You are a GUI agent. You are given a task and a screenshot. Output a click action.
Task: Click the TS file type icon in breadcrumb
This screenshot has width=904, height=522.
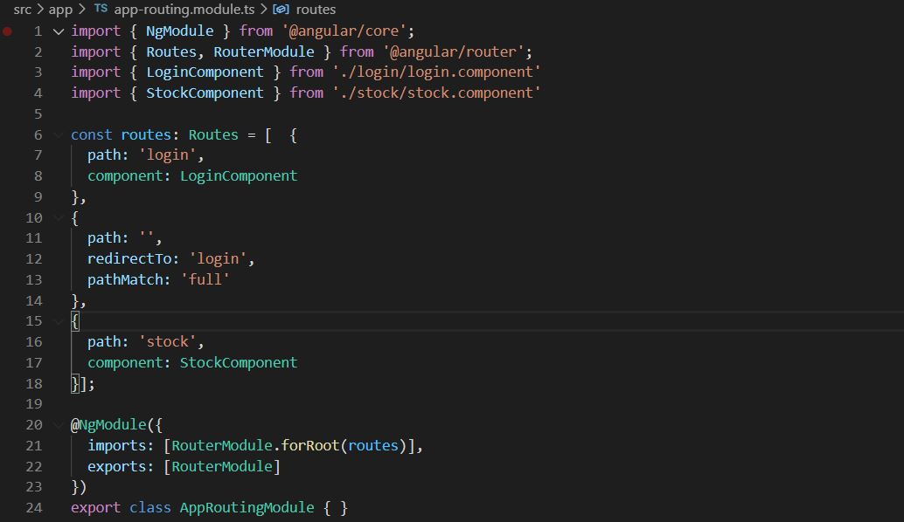click(101, 9)
